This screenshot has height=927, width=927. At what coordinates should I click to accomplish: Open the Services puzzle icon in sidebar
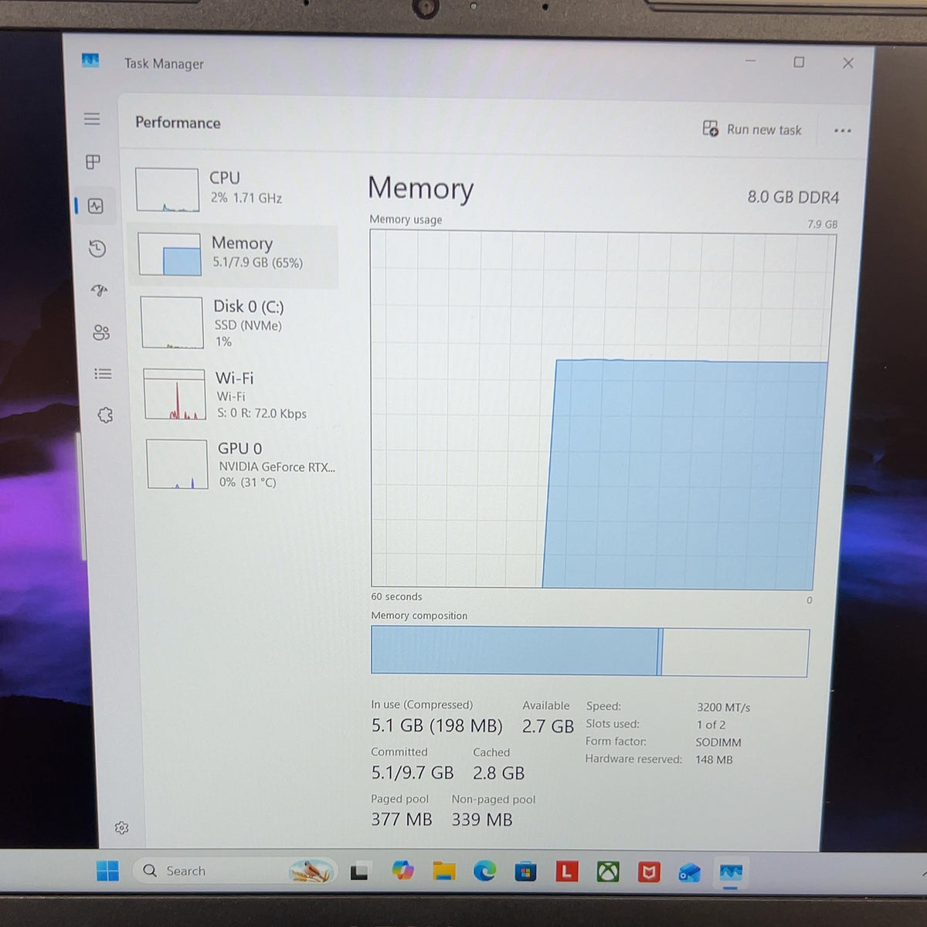coord(105,416)
